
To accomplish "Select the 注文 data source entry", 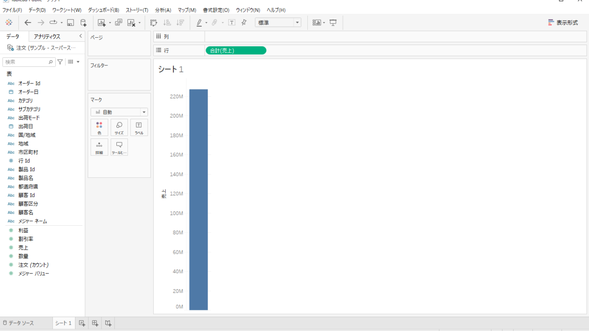I will pyautogui.click(x=41, y=48).
